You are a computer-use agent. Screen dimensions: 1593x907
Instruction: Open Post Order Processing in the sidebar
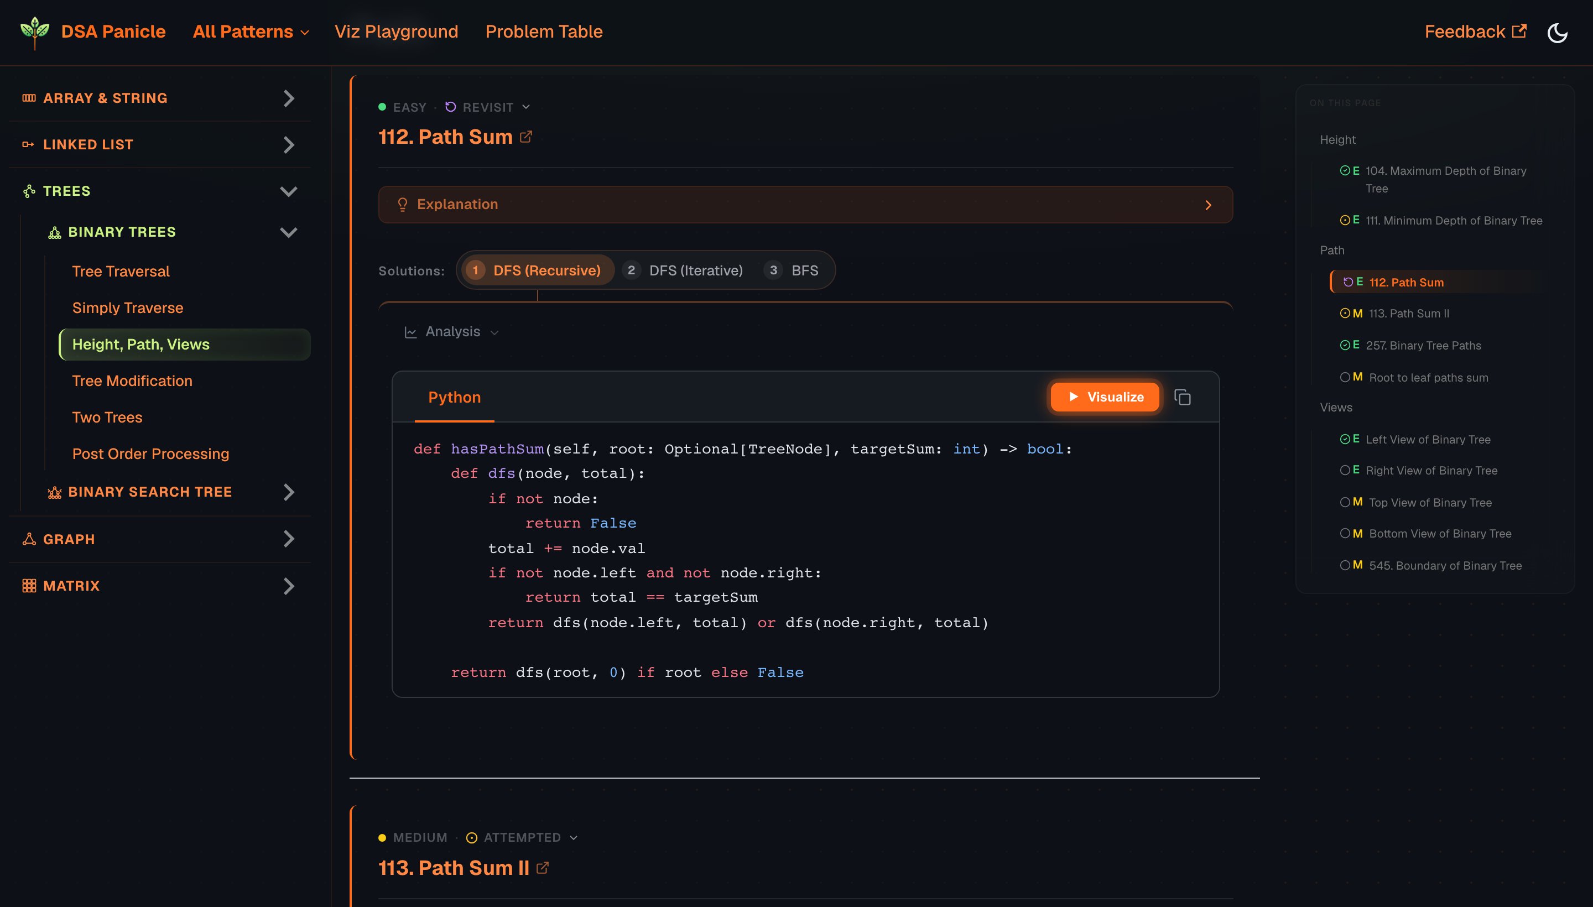151,454
